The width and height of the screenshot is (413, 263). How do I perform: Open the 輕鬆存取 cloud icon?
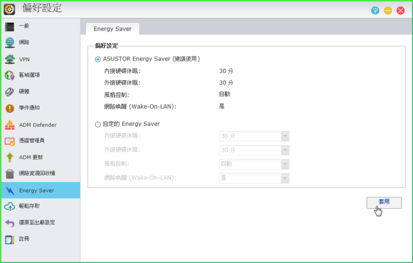pos(10,207)
